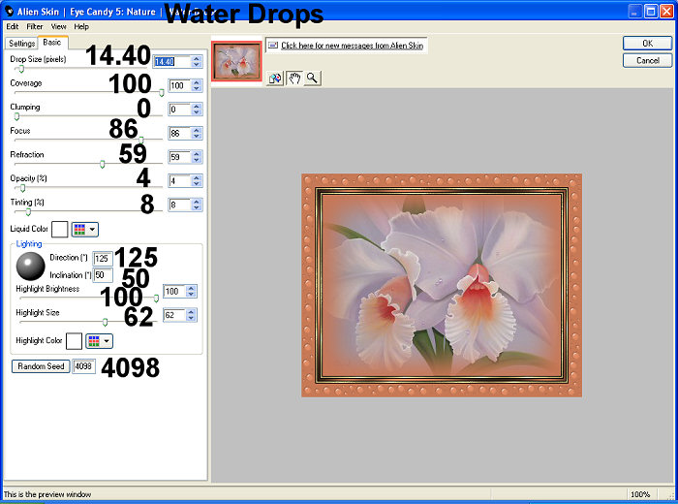Screen dimensions: 678x504
Task: Click the Liquid Color swatch
Action: point(60,230)
